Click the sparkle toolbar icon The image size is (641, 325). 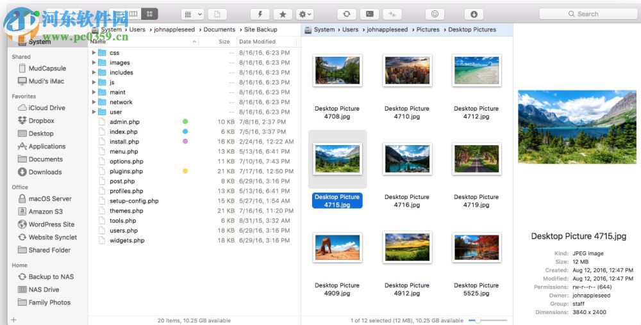(x=392, y=14)
